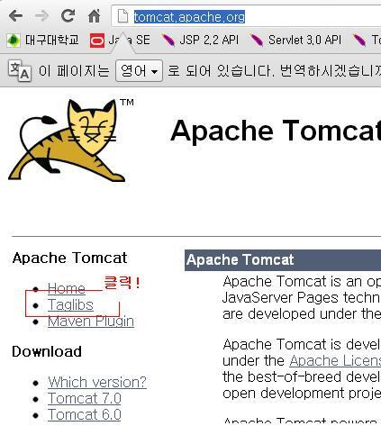
Task: Click the page icon in address bar
Action: 122,16
